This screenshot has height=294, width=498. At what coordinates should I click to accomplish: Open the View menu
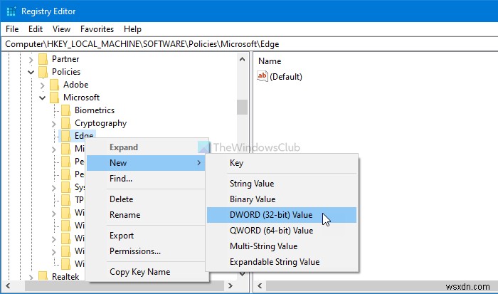coord(61,29)
